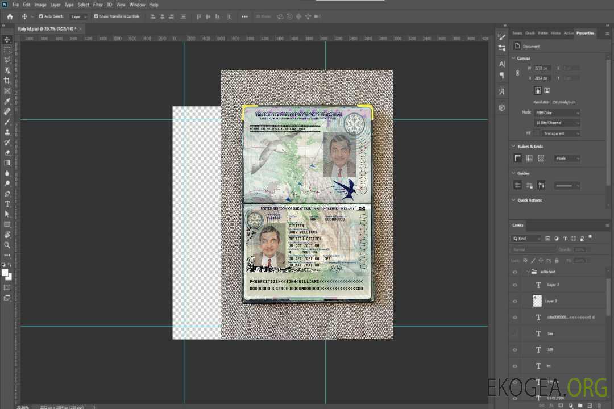Select the Lasso tool
Viewport: 614px width, 409px height.
point(7,60)
